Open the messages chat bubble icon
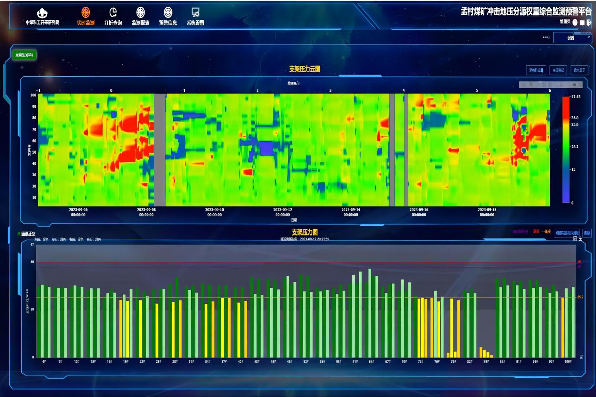 coord(582,23)
